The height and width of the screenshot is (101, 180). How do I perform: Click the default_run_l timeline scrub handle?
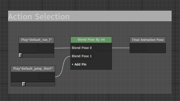[21, 55]
